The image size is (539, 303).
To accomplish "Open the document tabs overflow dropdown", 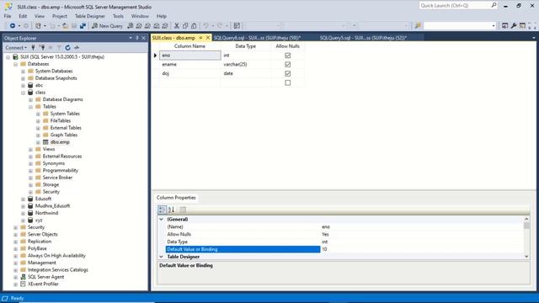I will coord(533,38).
